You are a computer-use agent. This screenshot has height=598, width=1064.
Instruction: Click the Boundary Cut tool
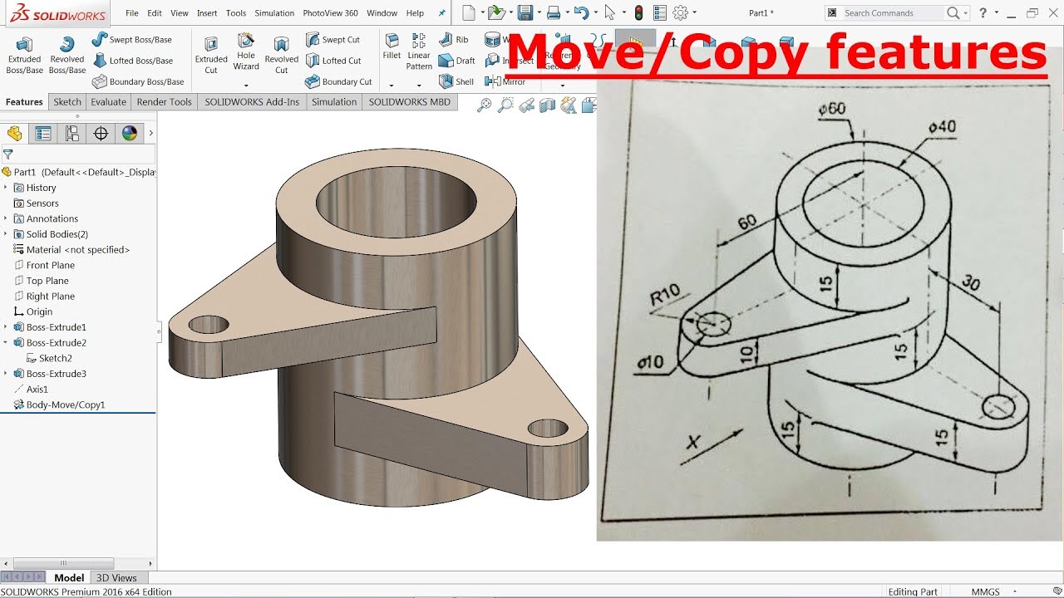click(338, 81)
